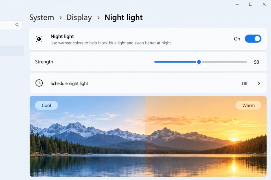Select the Warm preview label
The width and height of the screenshot is (271, 180).
click(x=248, y=105)
